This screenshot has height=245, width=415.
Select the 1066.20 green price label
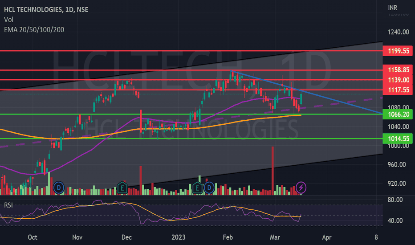398,114
